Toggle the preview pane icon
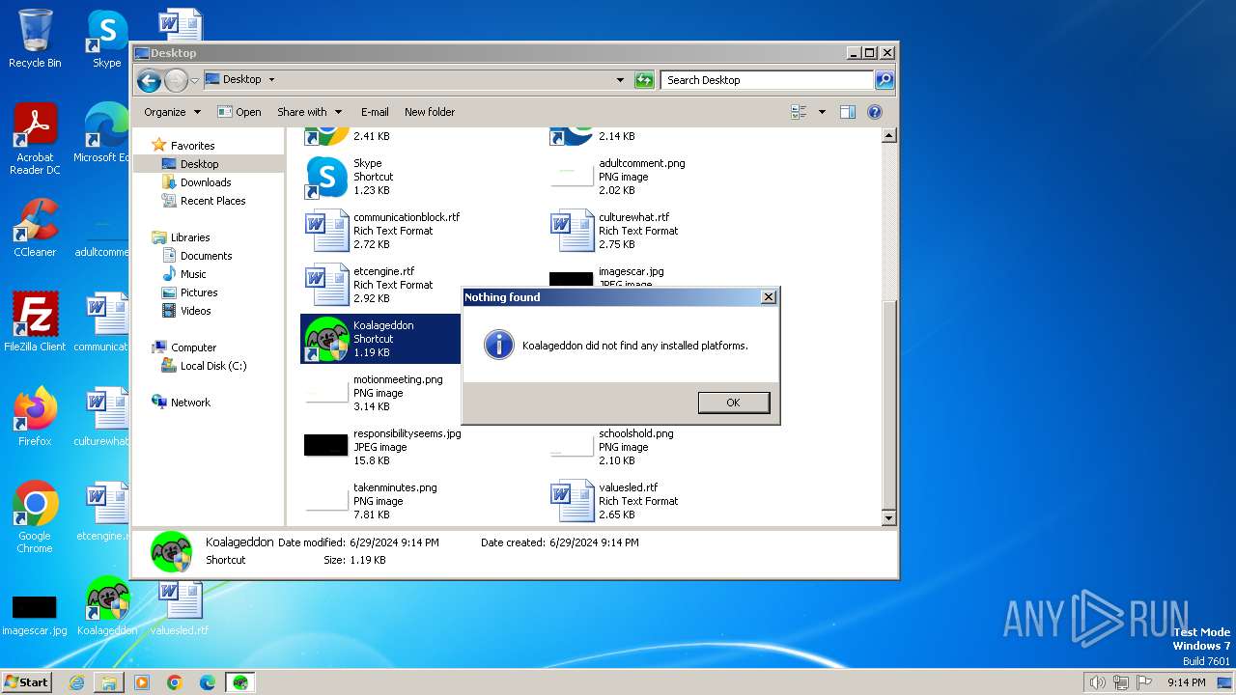The width and height of the screenshot is (1236, 695). (x=847, y=112)
